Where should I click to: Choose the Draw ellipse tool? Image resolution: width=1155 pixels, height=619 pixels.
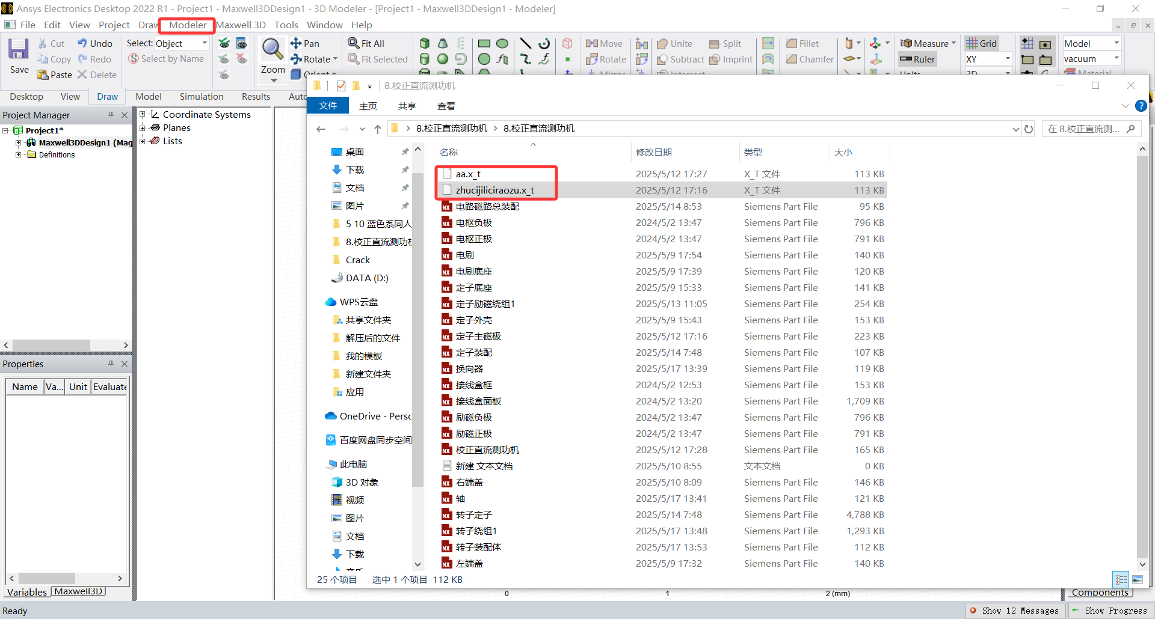[503, 43]
